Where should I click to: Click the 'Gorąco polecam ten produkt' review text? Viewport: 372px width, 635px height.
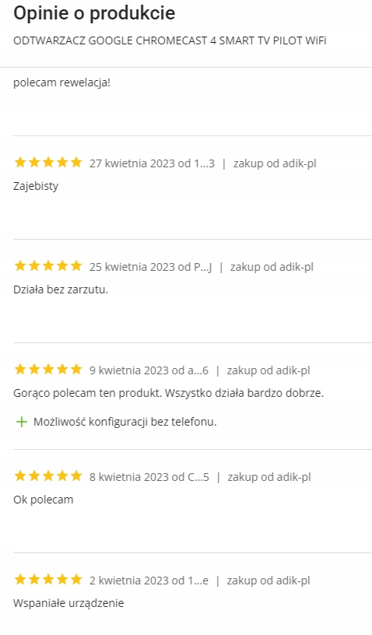tap(168, 393)
